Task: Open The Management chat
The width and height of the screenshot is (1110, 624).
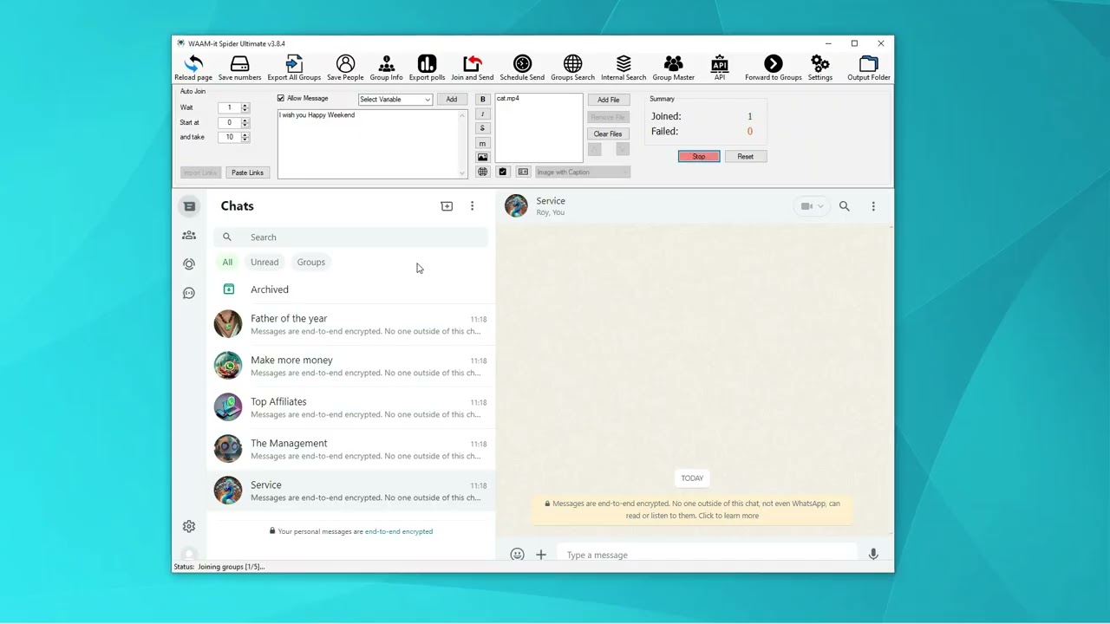Action: pyautogui.click(x=351, y=449)
